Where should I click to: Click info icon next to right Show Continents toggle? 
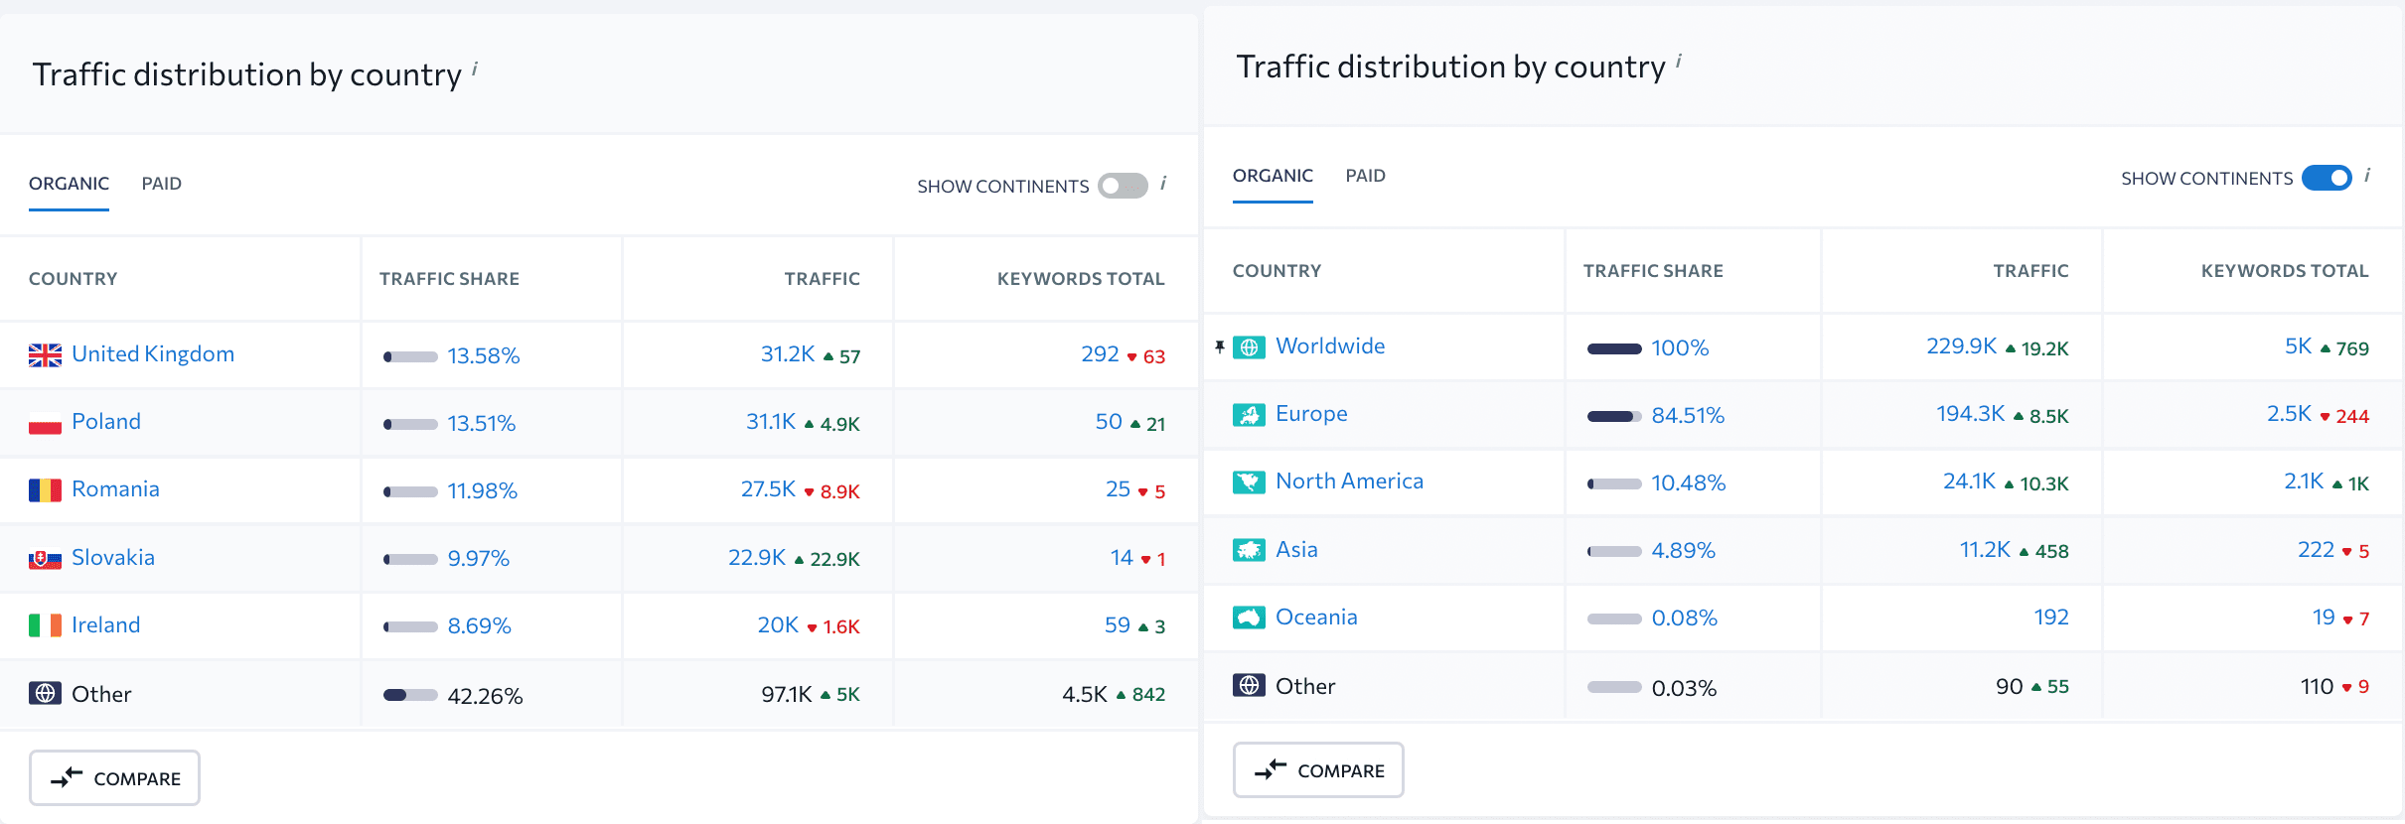click(2367, 176)
